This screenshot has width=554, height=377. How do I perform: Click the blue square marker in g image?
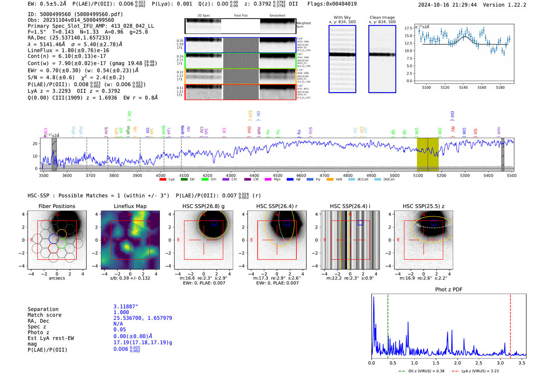214,223
